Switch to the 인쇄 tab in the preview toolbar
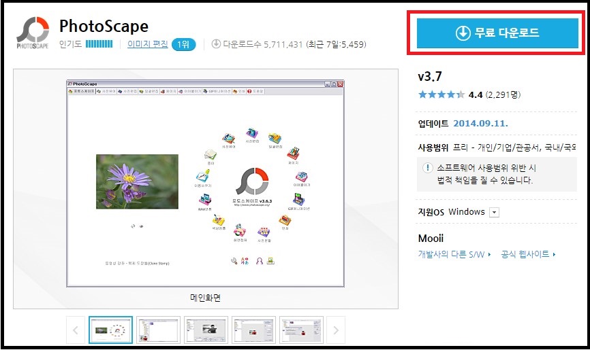Screen dimensions: 590x350 tap(239, 91)
